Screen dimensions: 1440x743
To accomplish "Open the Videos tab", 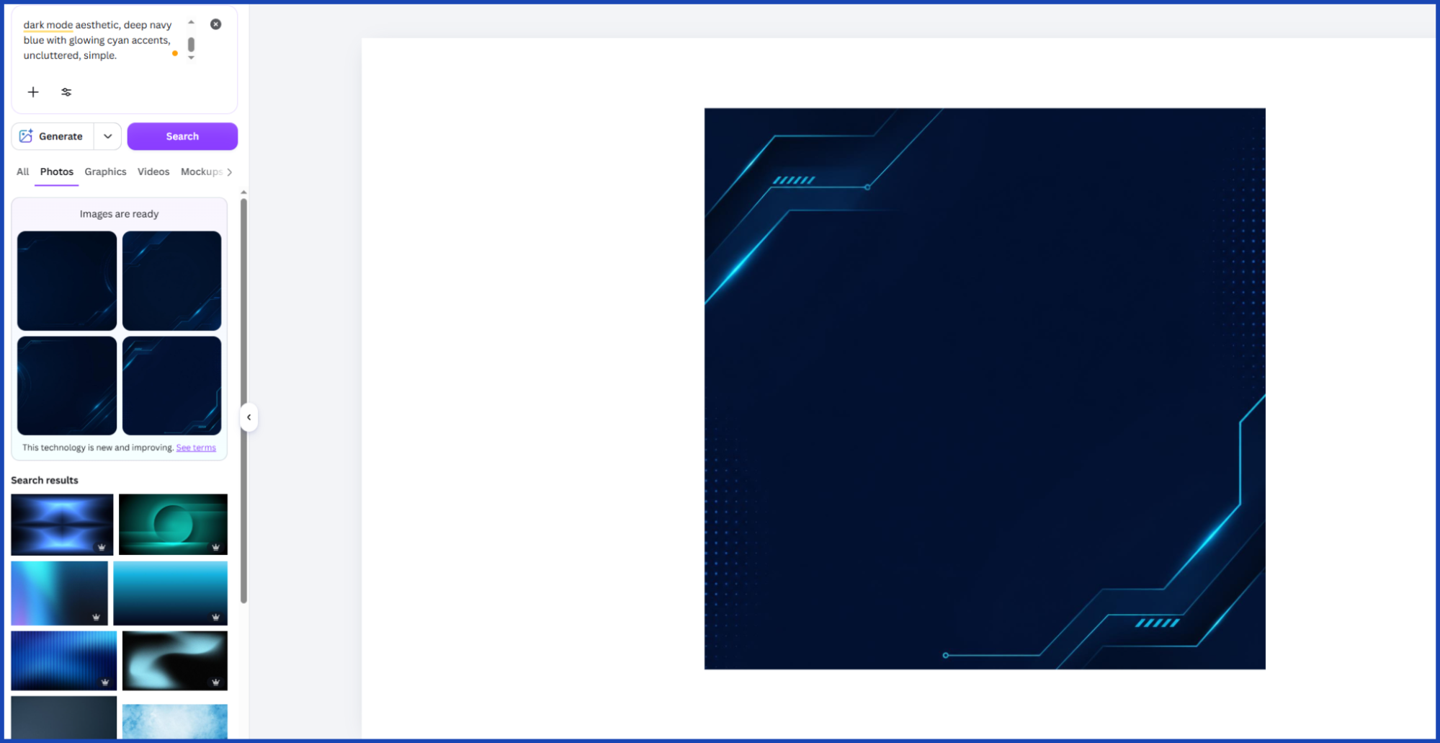I will pyautogui.click(x=153, y=172).
